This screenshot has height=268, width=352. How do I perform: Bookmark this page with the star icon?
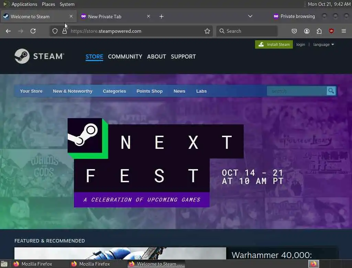click(207, 31)
